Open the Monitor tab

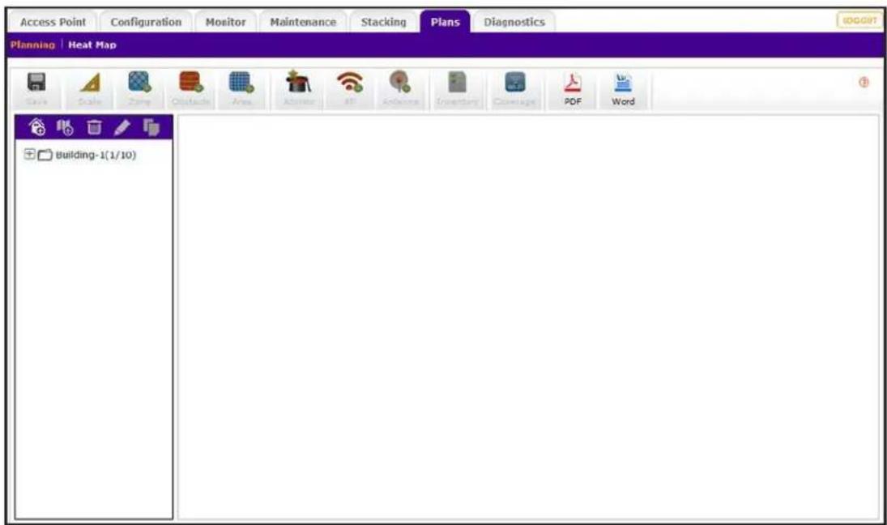(226, 22)
